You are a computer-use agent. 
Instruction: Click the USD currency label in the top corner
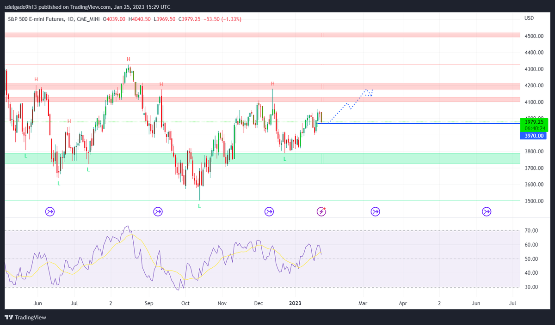529,18
